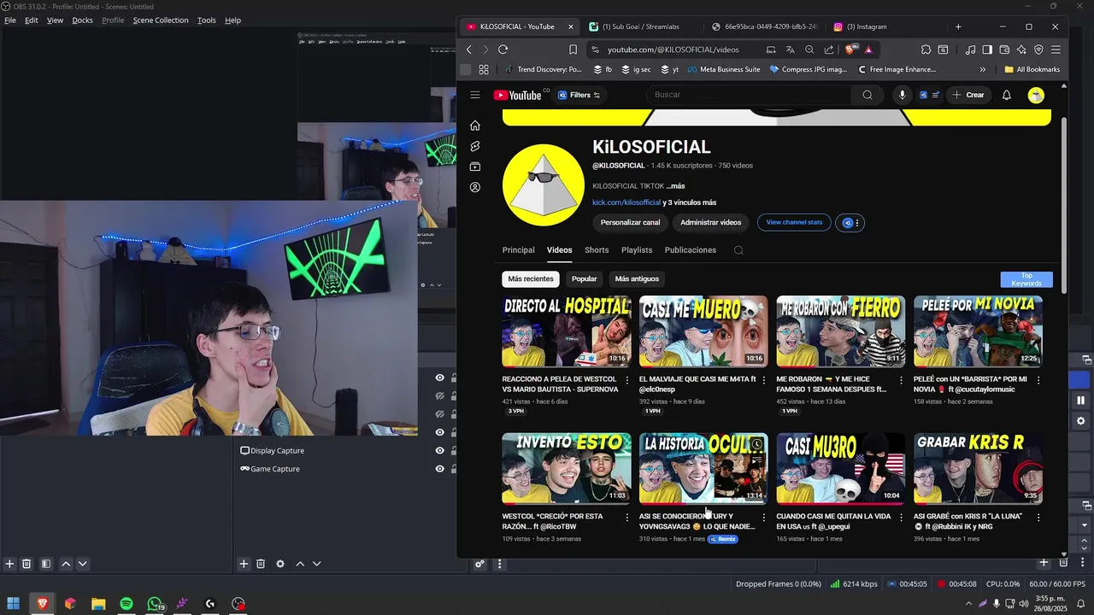Open options menu for ME ROBARON video
This screenshot has height=615, width=1094.
coord(901,379)
